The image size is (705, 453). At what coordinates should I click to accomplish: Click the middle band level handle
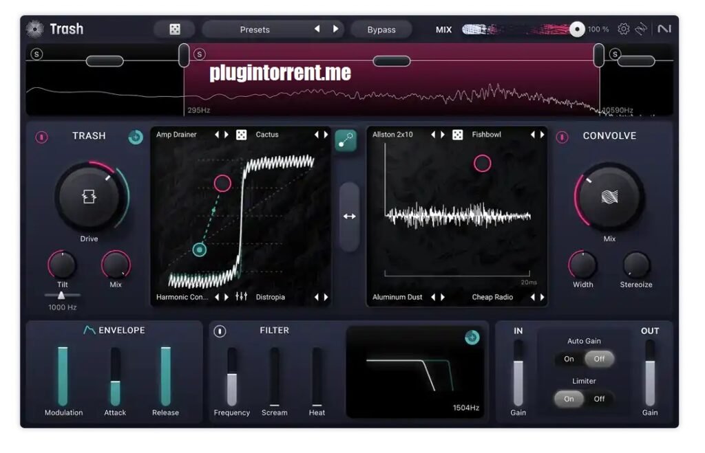392,60
